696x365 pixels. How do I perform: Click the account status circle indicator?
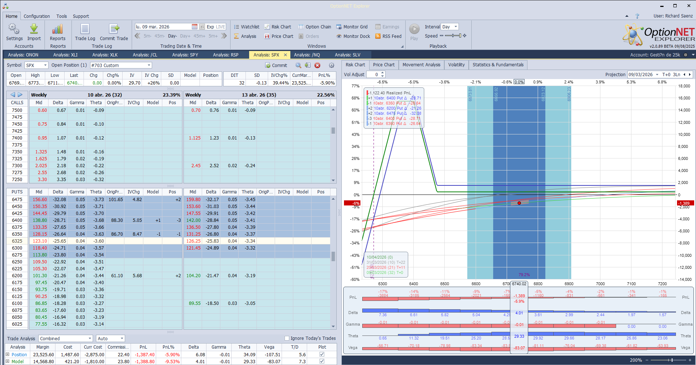685,55
